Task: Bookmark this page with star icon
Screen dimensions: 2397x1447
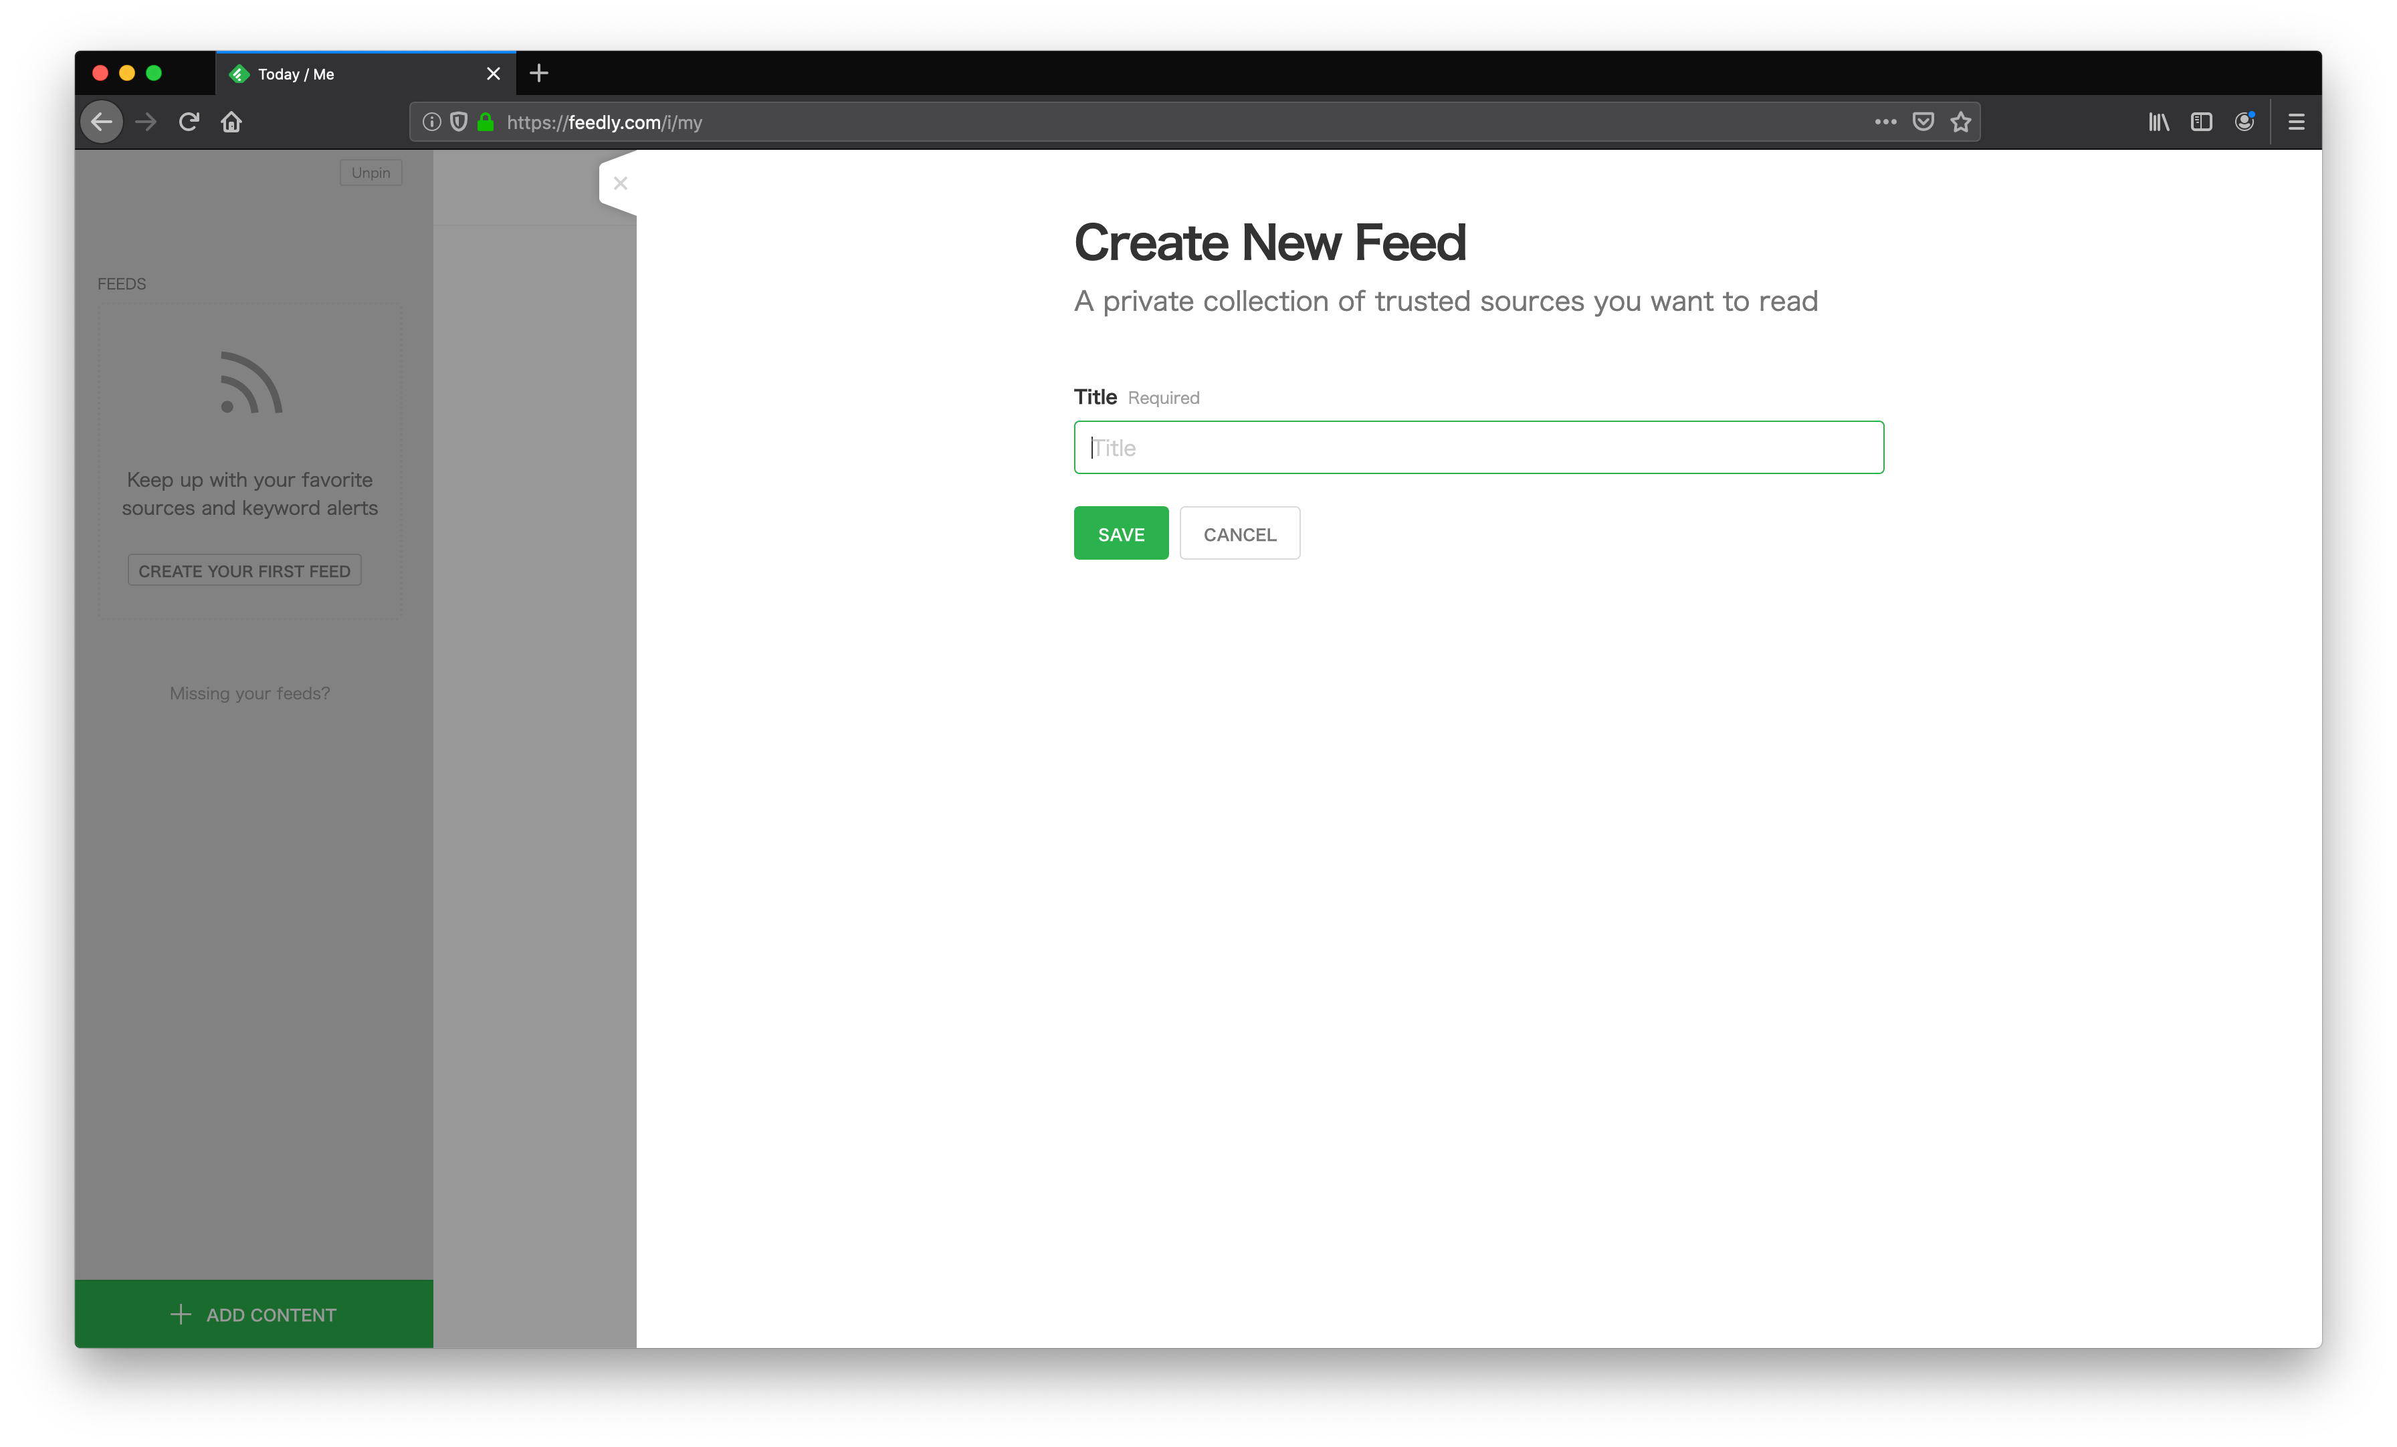Action: tap(1961, 122)
